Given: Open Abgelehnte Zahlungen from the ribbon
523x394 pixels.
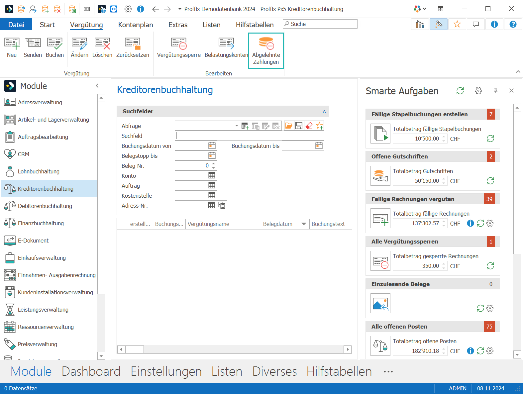Looking at the screenshot, I should (x=266, y=50).
